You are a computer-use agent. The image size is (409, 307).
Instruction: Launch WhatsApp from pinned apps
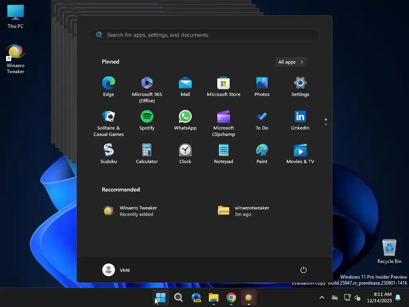[185, 121]
